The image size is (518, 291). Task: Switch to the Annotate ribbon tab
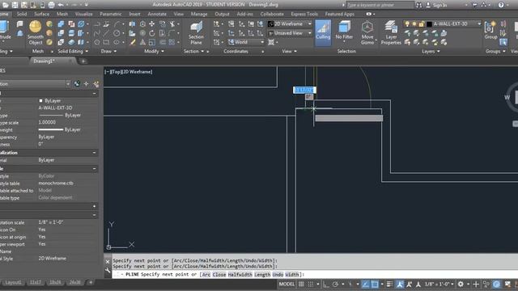(157, 14)
